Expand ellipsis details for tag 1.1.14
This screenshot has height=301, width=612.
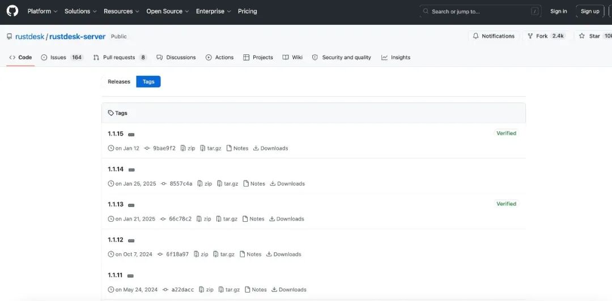click(132, 170)
